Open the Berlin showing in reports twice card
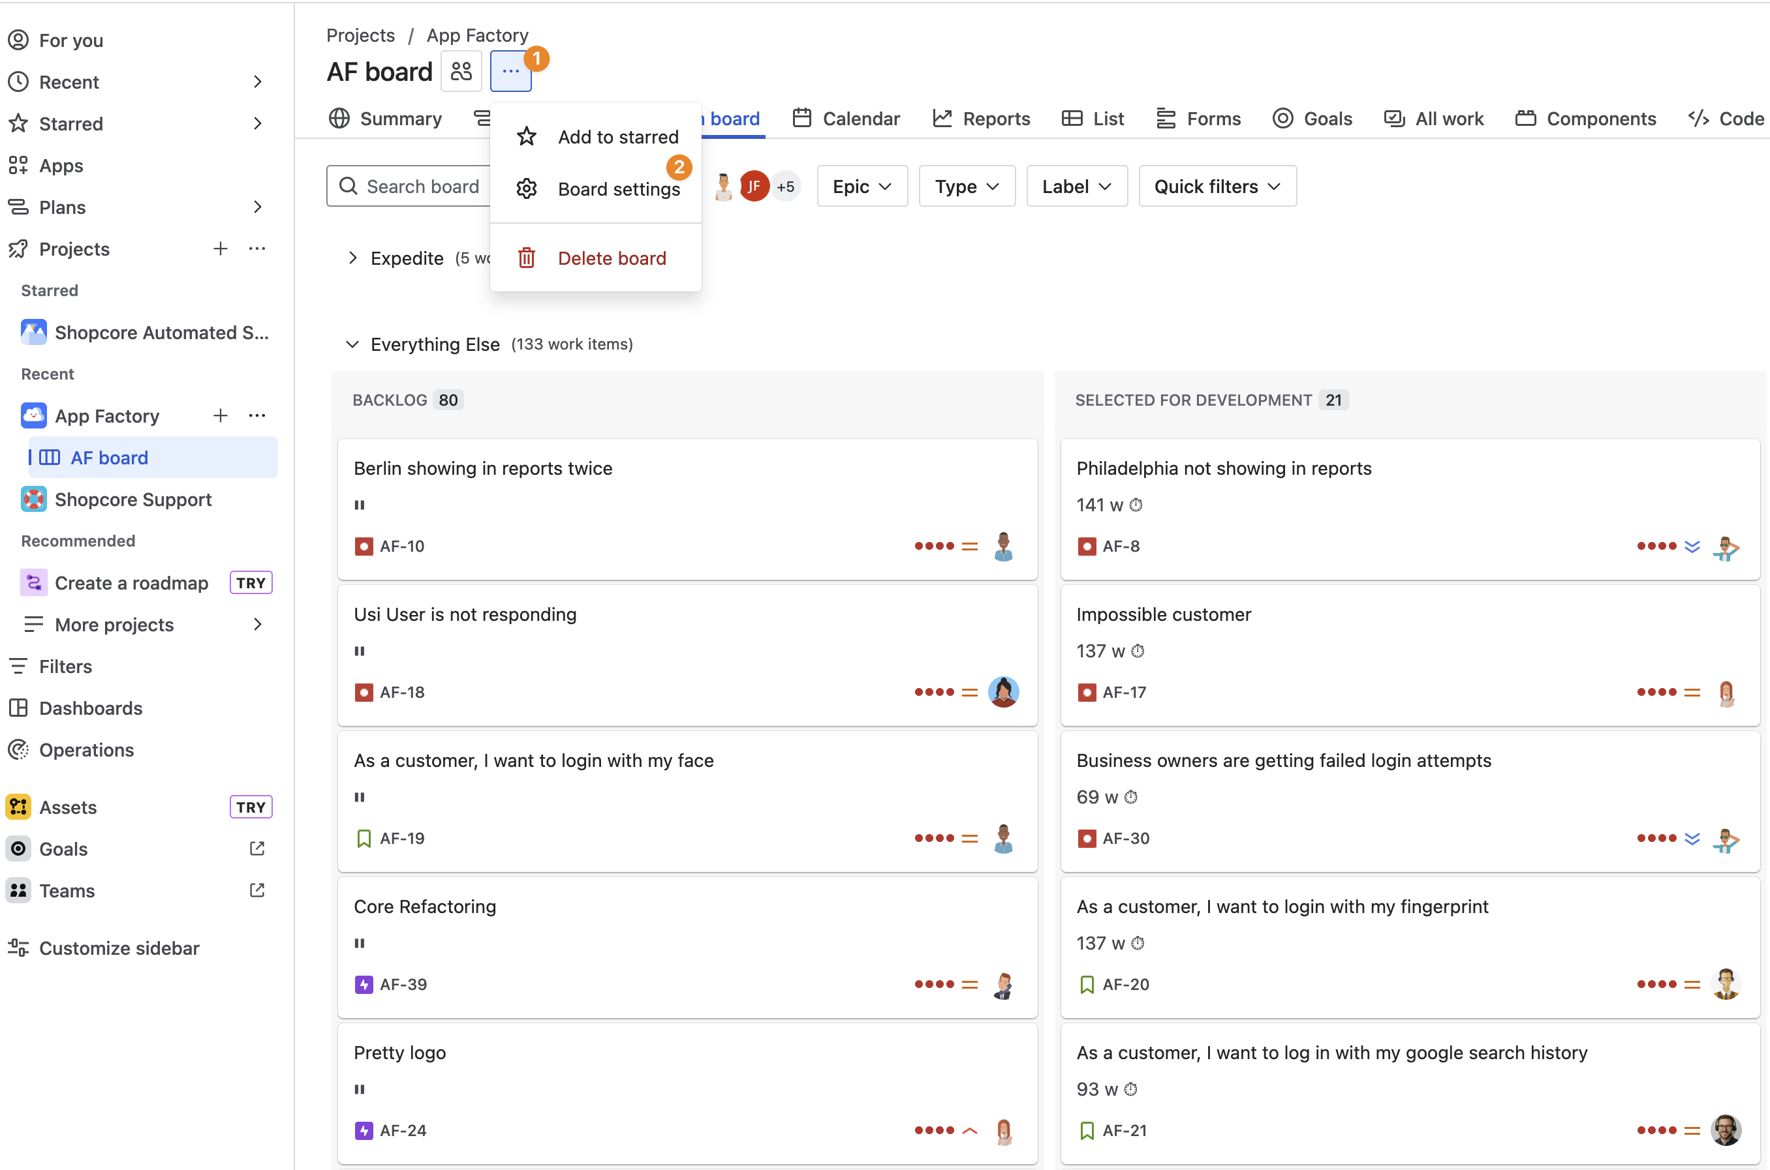The width and height of the screenshot is (1770, 1170). pos(687,509)
